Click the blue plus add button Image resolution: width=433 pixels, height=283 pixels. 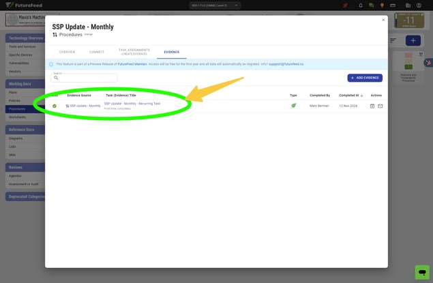[411, 41]
